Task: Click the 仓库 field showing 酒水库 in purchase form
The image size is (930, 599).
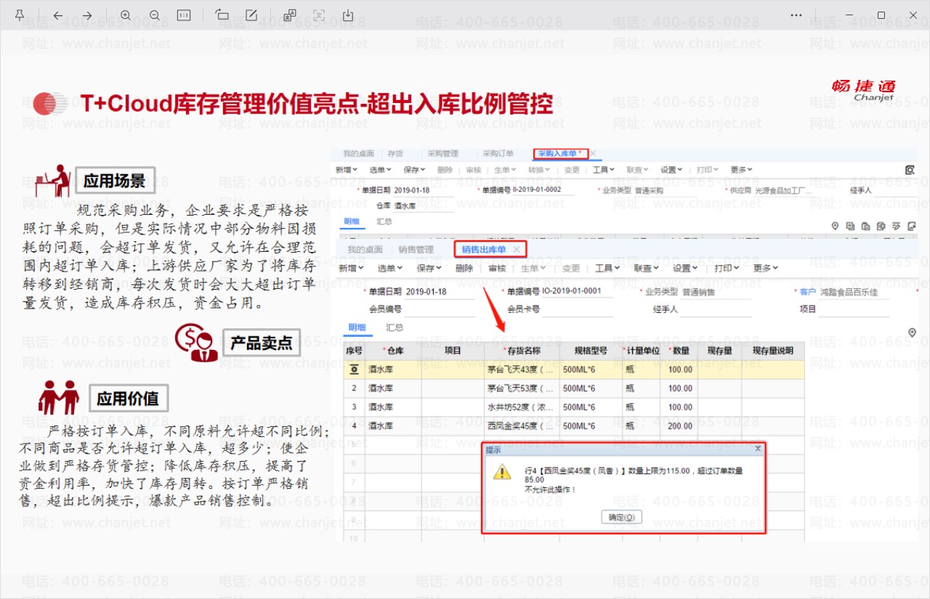Action: (x=424, y=206)
